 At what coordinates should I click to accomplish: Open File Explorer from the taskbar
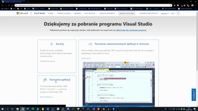pos(18,109)
